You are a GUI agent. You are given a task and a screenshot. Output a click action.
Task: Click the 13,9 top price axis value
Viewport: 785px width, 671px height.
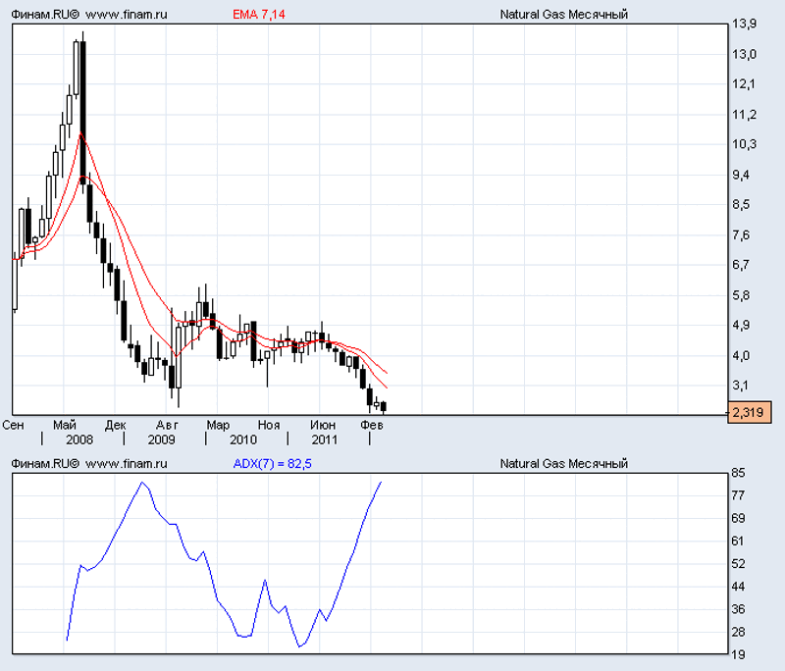tap(745, 24)
